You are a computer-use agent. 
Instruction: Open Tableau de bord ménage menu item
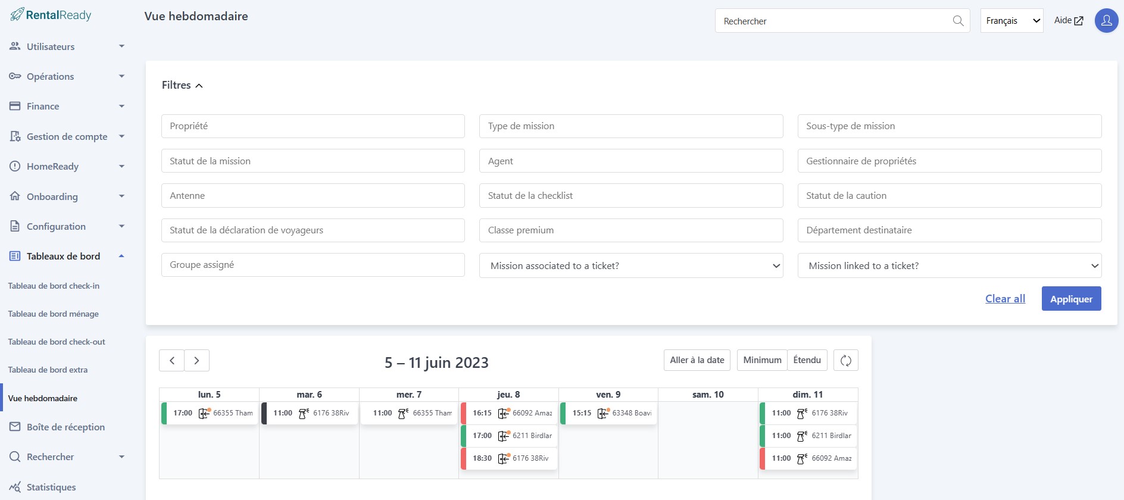pyautogui.click(x=54, y=314)
